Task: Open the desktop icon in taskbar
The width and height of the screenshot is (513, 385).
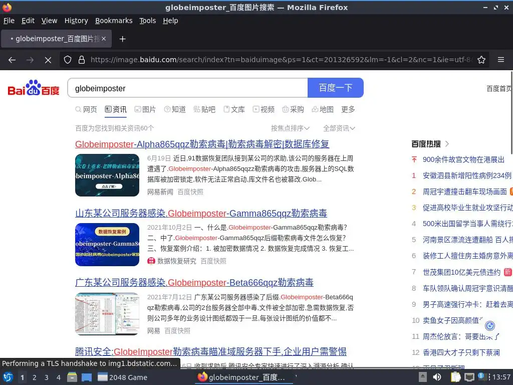Action: (87, 377)
